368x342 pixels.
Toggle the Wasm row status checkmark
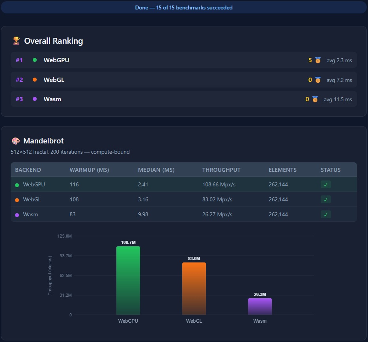coord(325,214)
